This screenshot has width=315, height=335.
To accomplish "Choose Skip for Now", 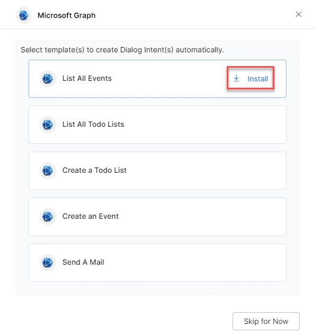I will pos(266,321).
